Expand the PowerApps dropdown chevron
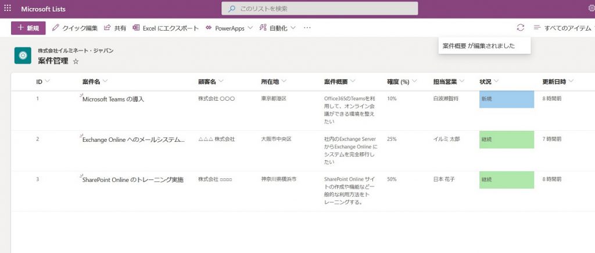Viewport: 595px width, 253px height. point(250,28)
